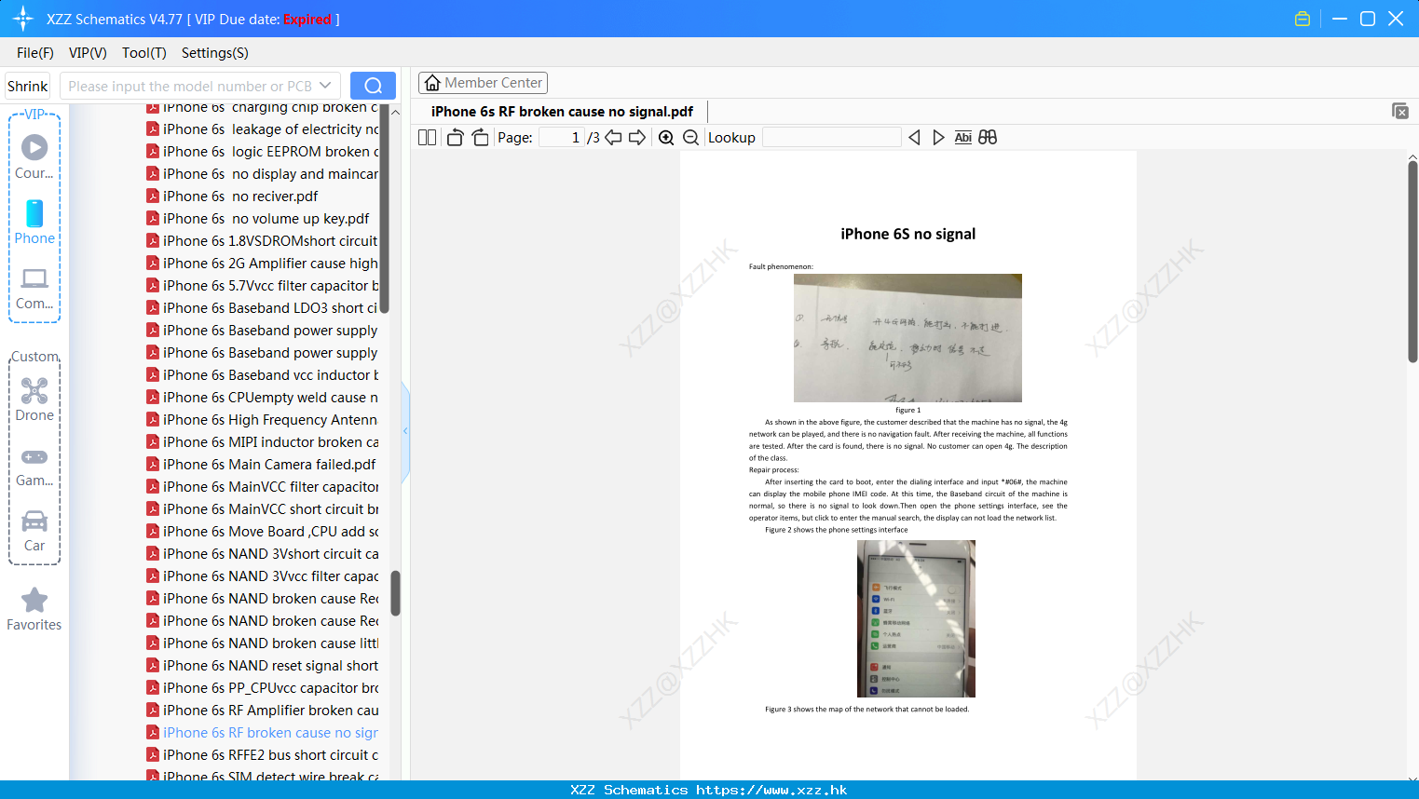Open the Tool(T) menu

point(144,53)
